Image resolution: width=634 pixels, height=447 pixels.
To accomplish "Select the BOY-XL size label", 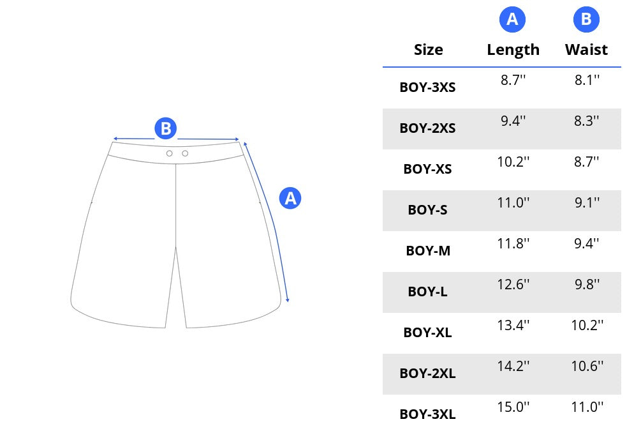I will (x=427, y=333).
